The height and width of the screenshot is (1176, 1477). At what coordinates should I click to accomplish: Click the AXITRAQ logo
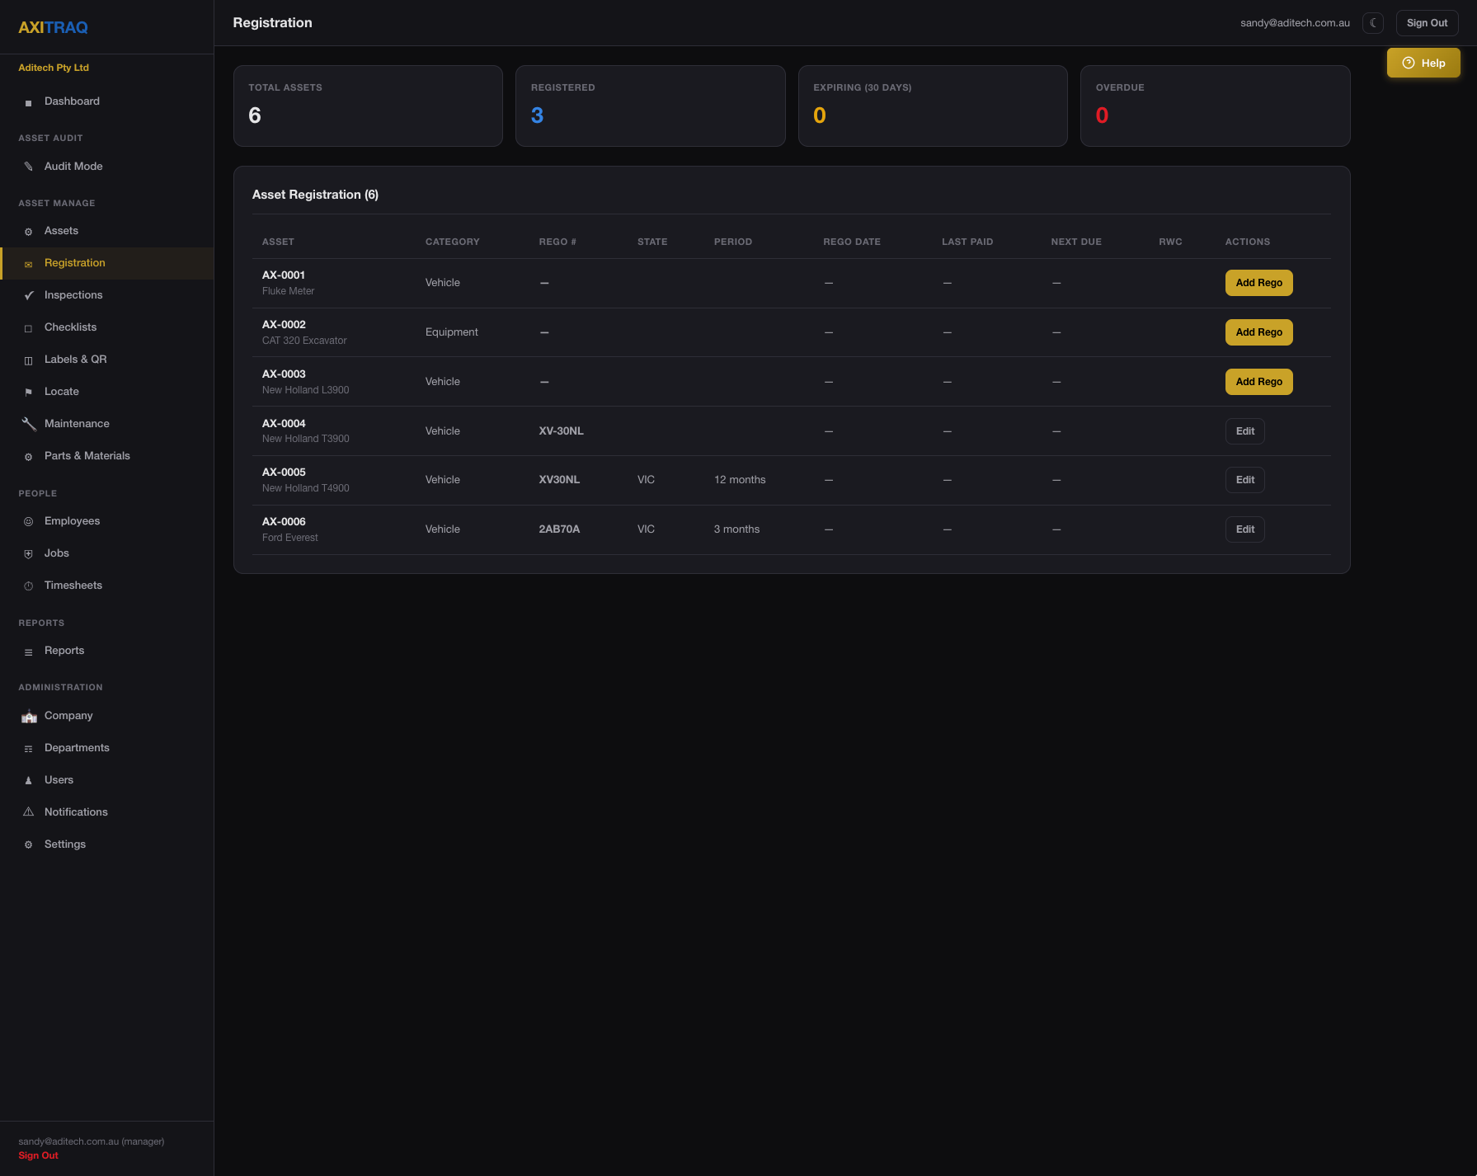coord(53,27)
